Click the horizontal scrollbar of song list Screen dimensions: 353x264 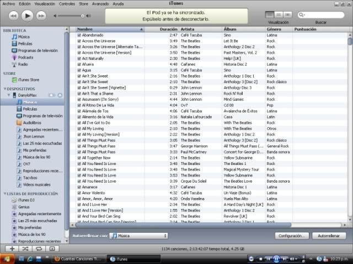(183, 225)
